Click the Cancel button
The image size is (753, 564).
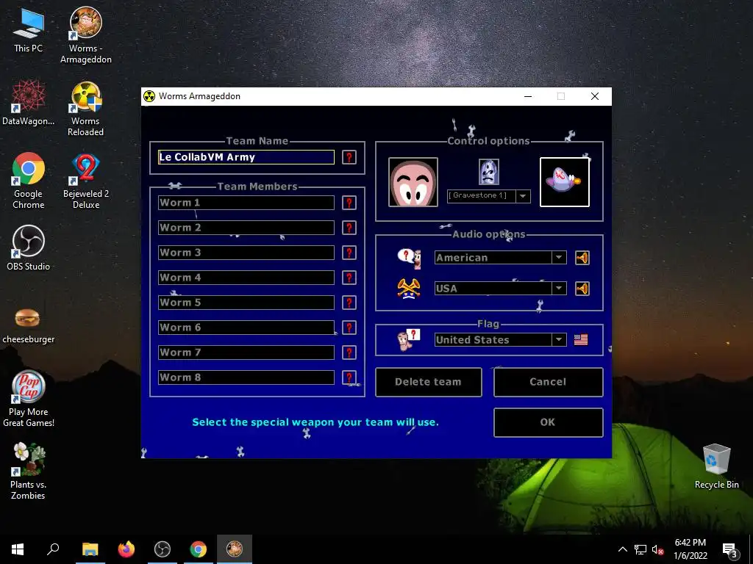[549, 382]
